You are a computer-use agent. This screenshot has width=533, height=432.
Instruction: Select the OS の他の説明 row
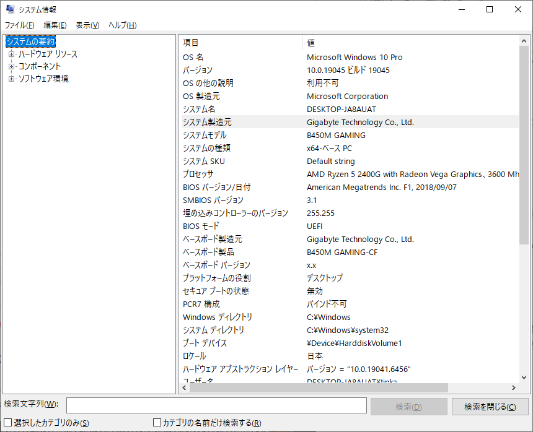350,83
